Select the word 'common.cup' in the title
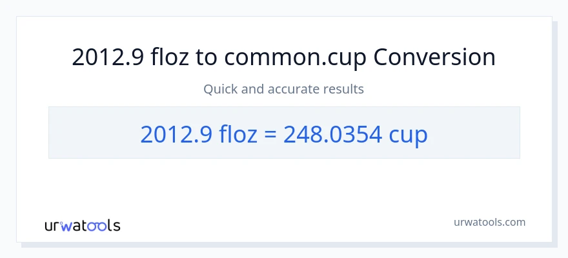 [x=296, y=57]
